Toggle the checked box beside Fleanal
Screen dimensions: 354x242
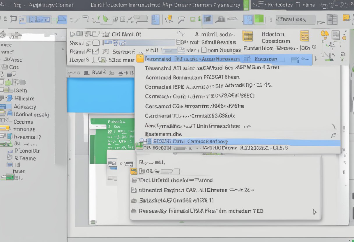[95, 52]
